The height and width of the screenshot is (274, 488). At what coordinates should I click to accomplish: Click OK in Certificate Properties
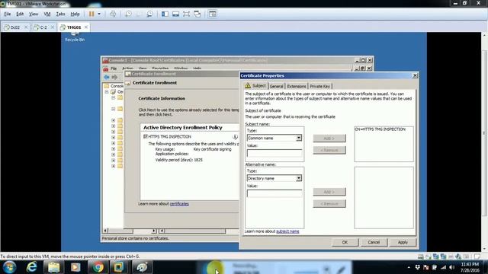[345, 242]
